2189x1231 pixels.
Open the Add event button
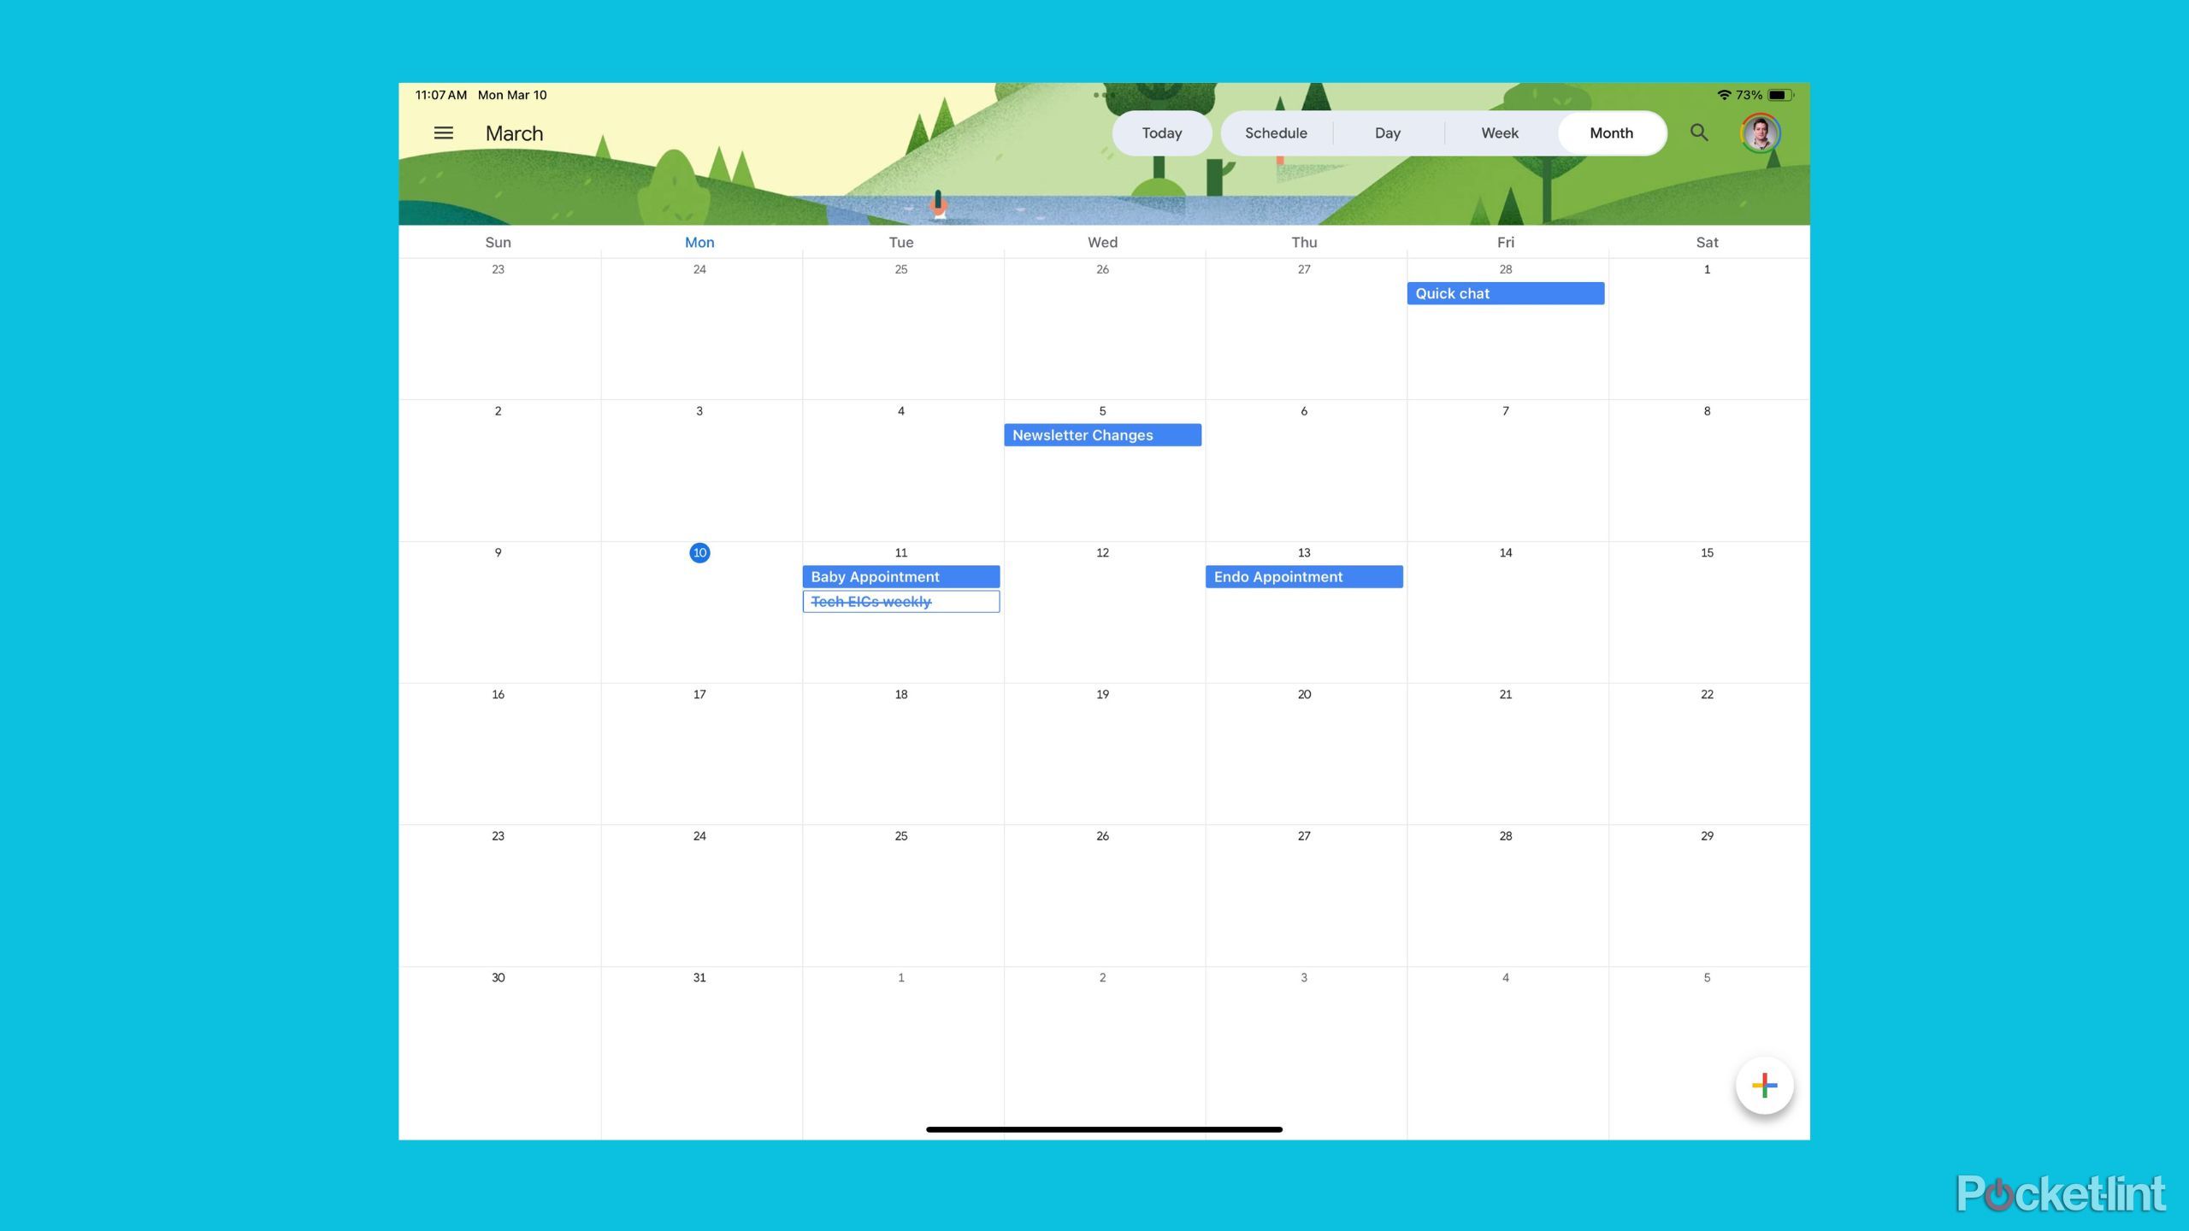point(1765,1084)
